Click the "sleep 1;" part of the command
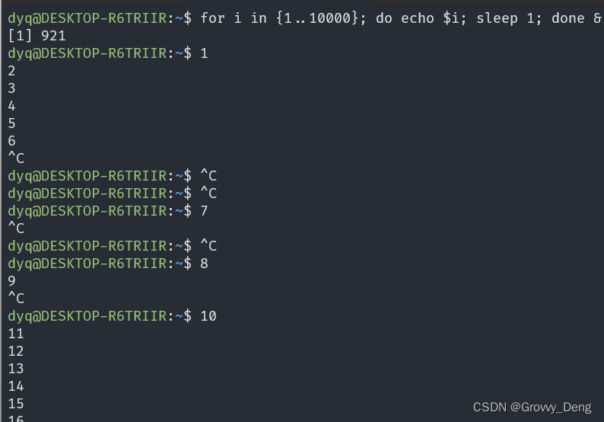Viewport: 604px width, 422px height. (509, 18)
